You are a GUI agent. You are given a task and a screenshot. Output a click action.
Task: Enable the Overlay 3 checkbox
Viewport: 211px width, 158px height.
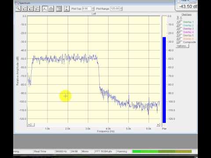pos(181,29)
